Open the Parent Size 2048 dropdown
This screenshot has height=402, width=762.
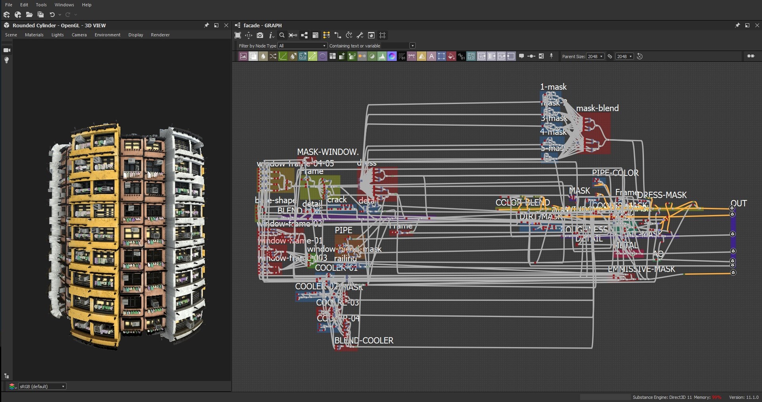(595, 56)
